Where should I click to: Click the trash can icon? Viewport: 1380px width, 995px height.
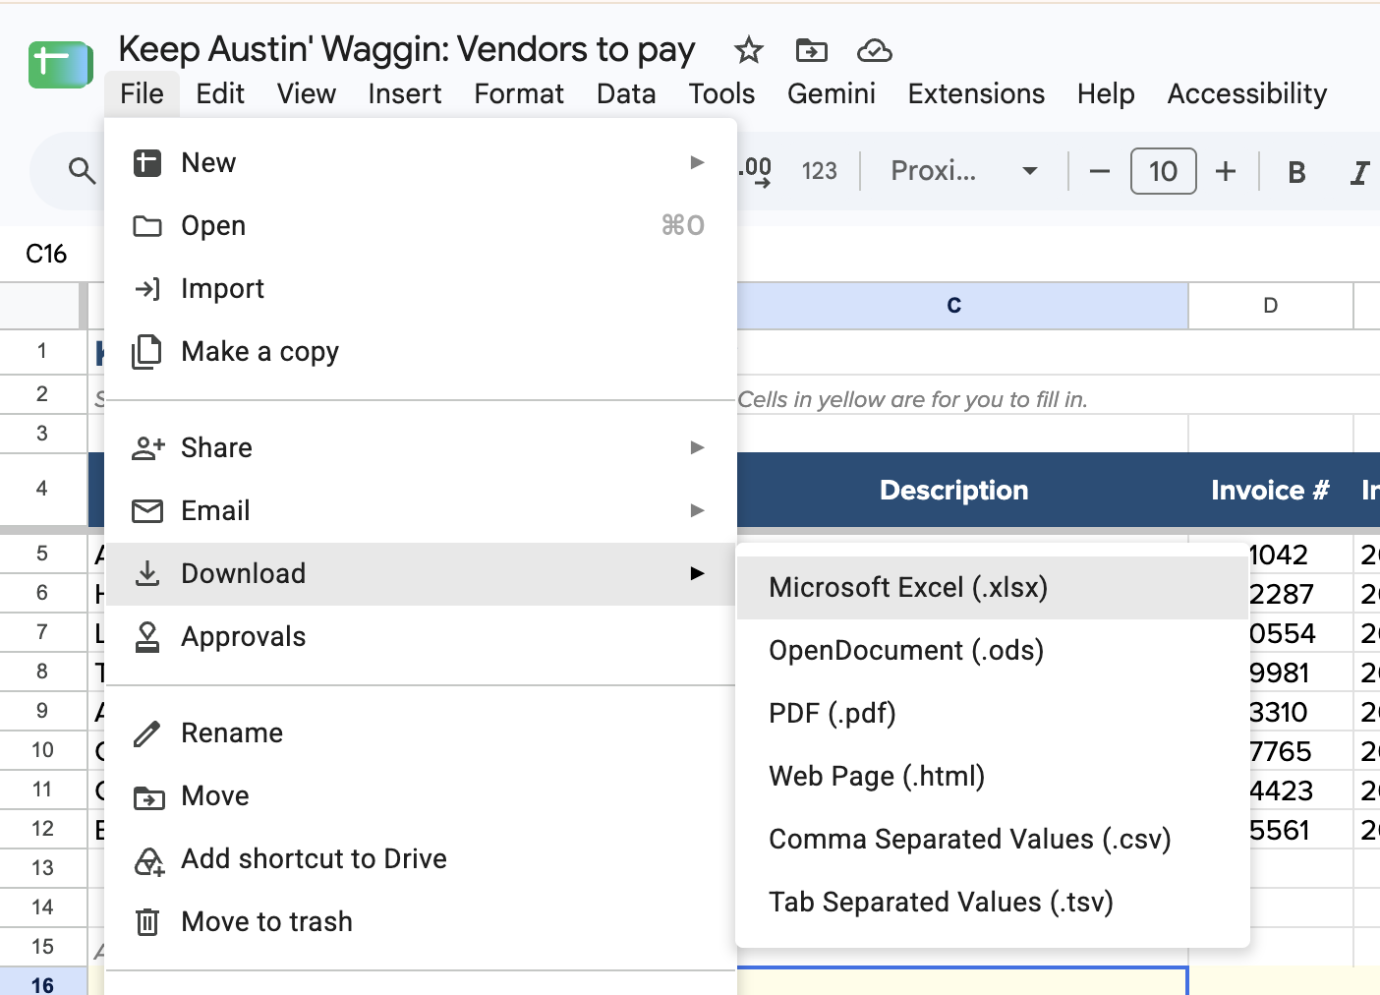[x=147, y=922]
